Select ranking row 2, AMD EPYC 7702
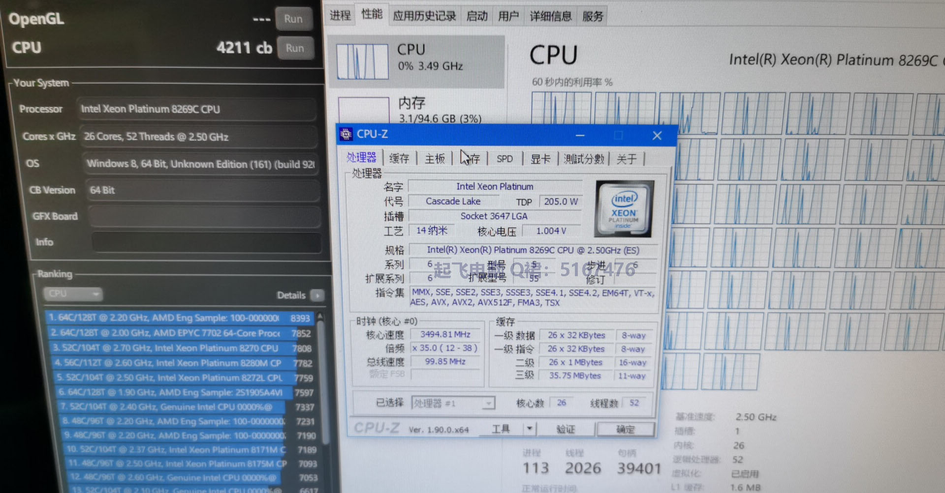Viewport: 945px width, 493px height. (181, 333)
